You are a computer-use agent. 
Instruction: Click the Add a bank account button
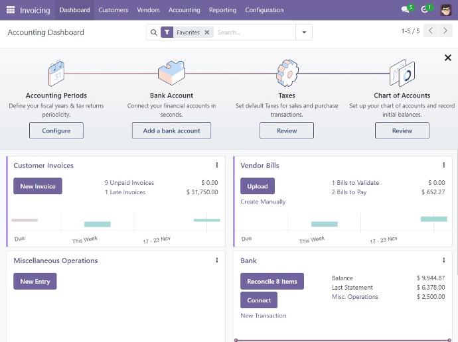coord(171,131)
